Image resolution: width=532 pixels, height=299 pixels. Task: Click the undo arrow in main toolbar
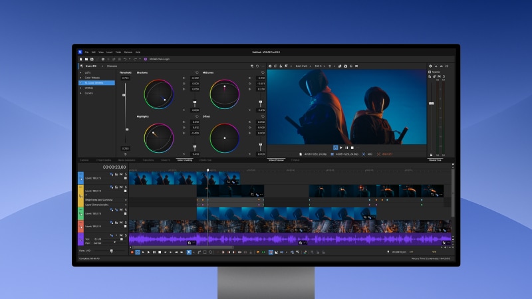pyautogui.click(x=124, y=58)
